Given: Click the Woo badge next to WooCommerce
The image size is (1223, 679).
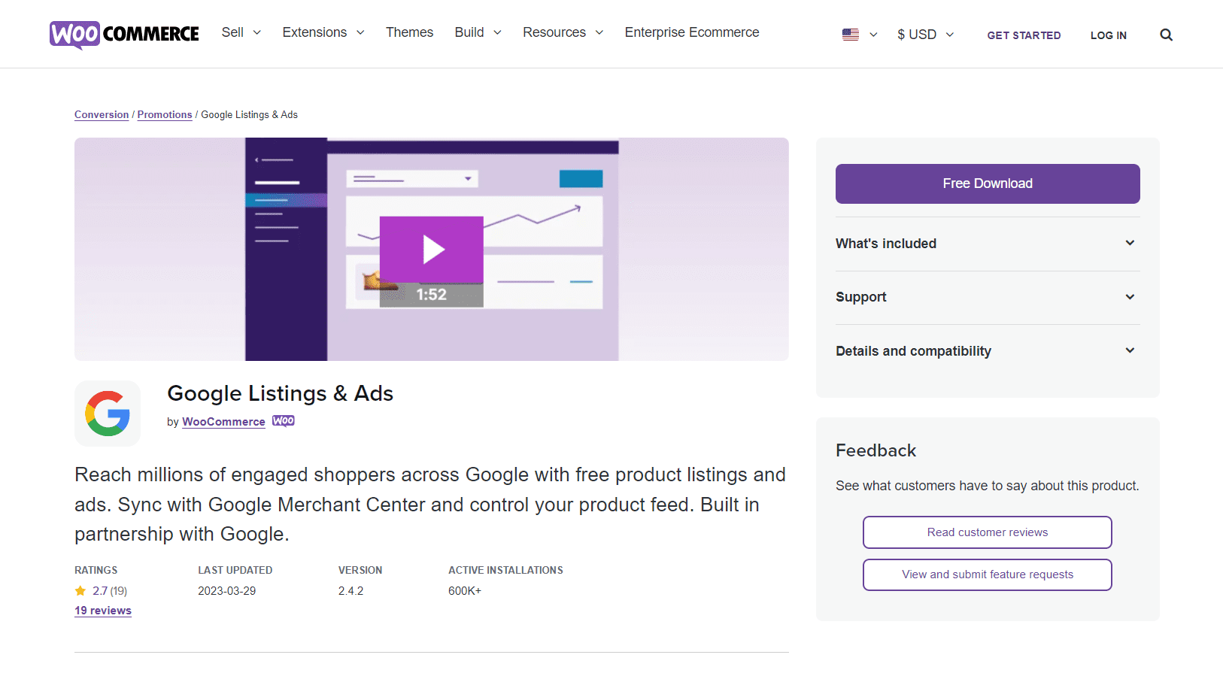Looking at the screenshot, I should coord(284,421).
